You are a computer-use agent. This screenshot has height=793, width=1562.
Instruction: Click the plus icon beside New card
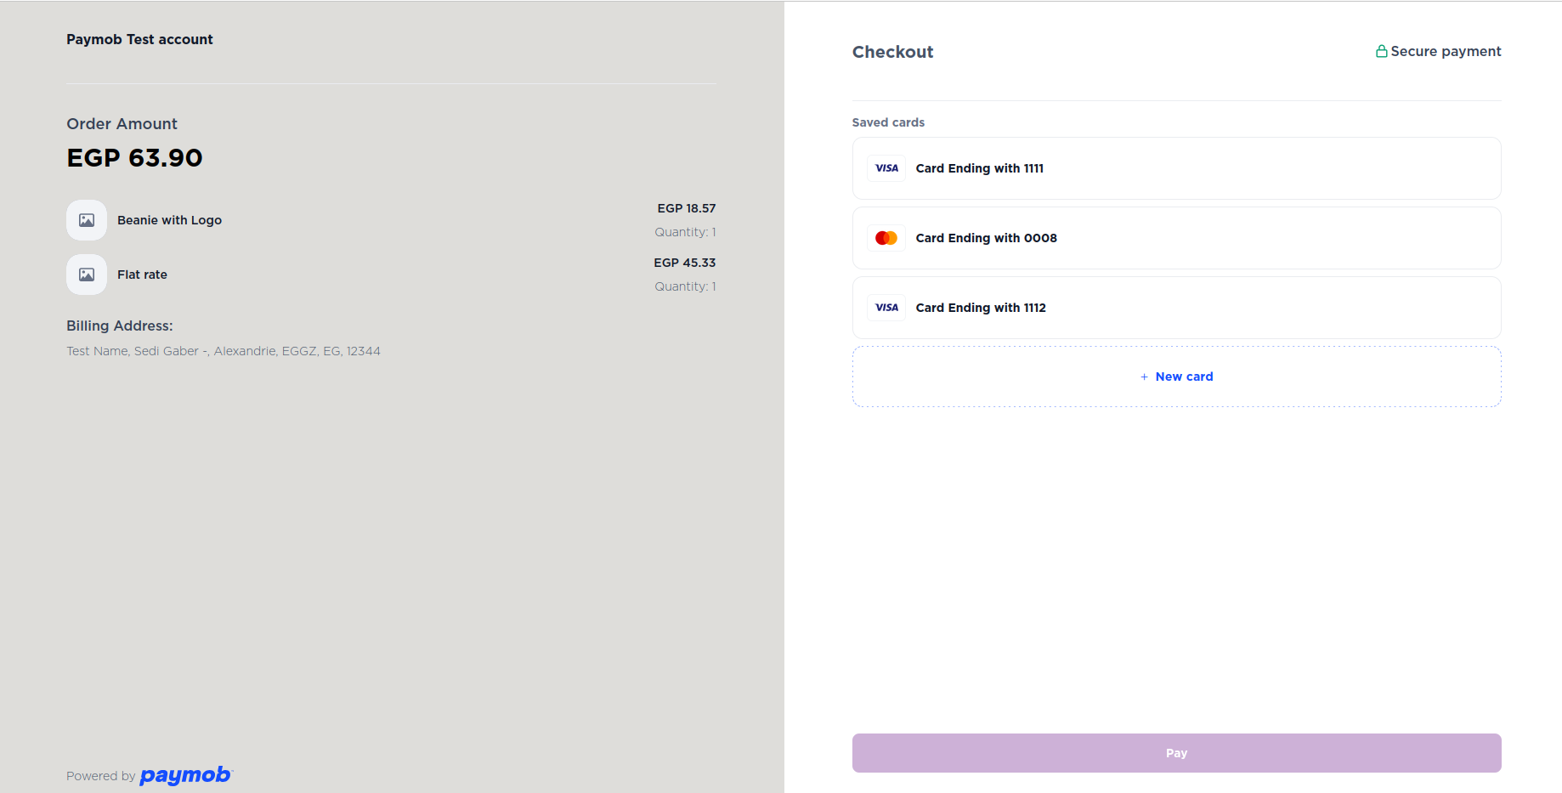point(1144,377)
